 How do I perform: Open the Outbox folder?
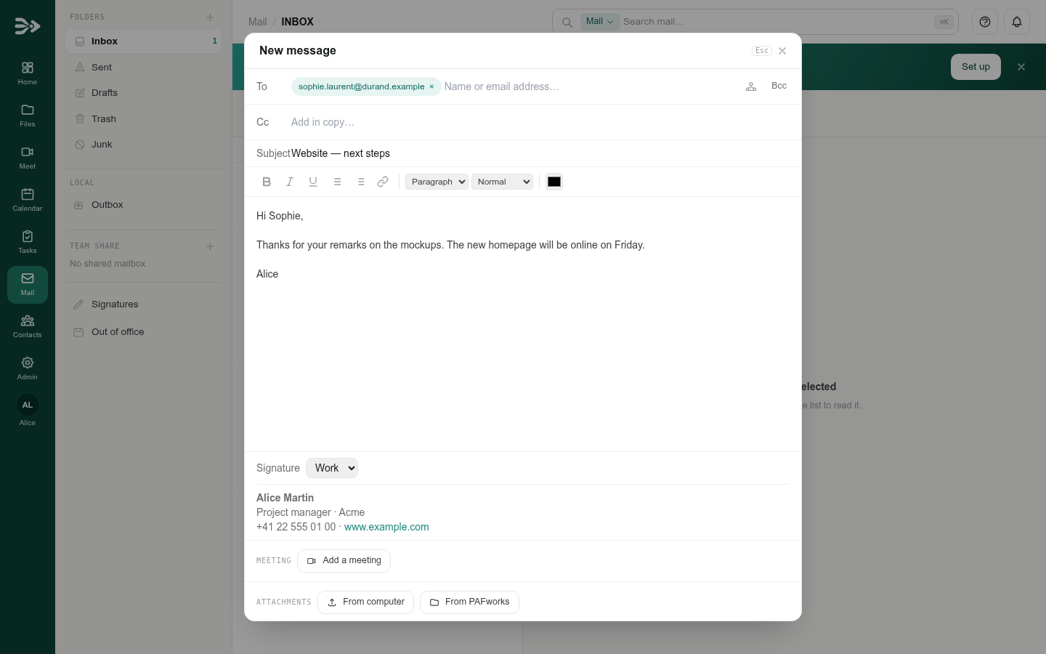click(x=143, y=205)
